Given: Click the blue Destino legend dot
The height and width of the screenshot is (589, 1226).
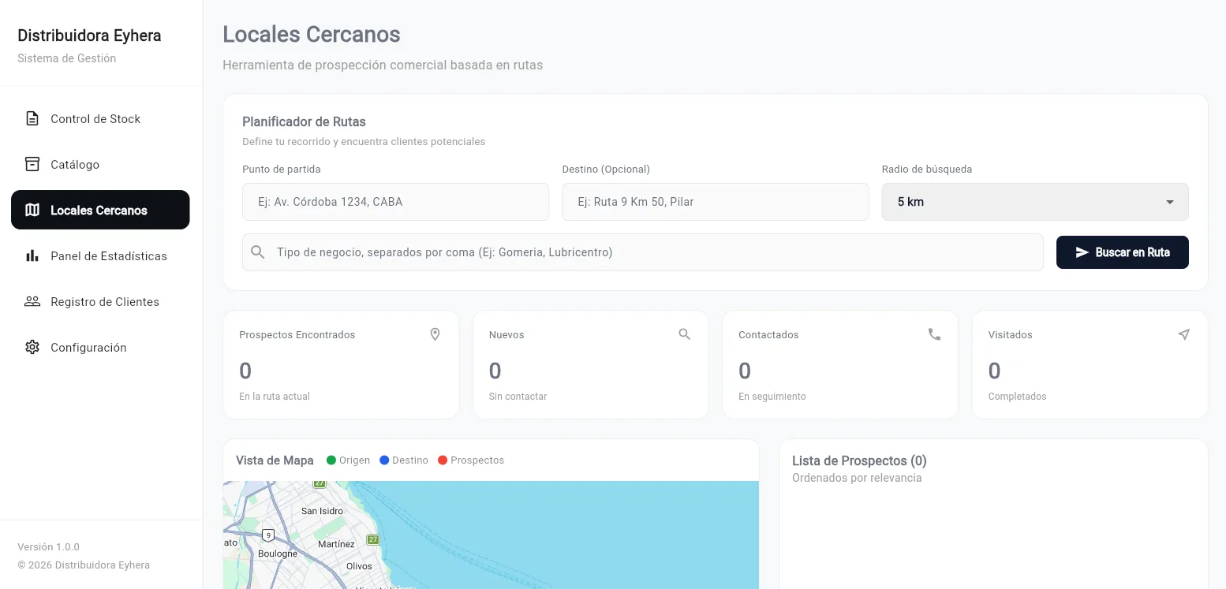Looking at the screenshot, I should [x=384, y=460].
